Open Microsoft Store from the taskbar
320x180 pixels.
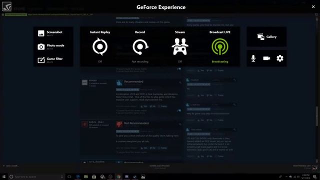[x=94, y=176]
